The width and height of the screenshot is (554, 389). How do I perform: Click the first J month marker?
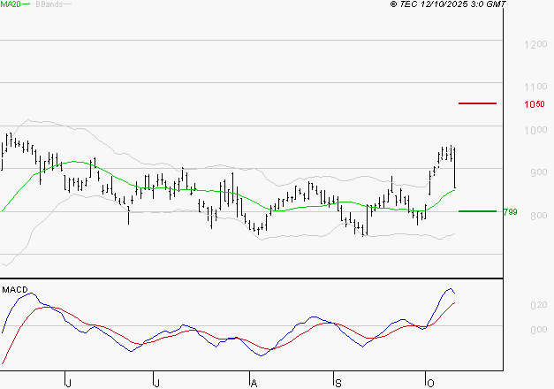pyautogui.click(x=69, y=383)
